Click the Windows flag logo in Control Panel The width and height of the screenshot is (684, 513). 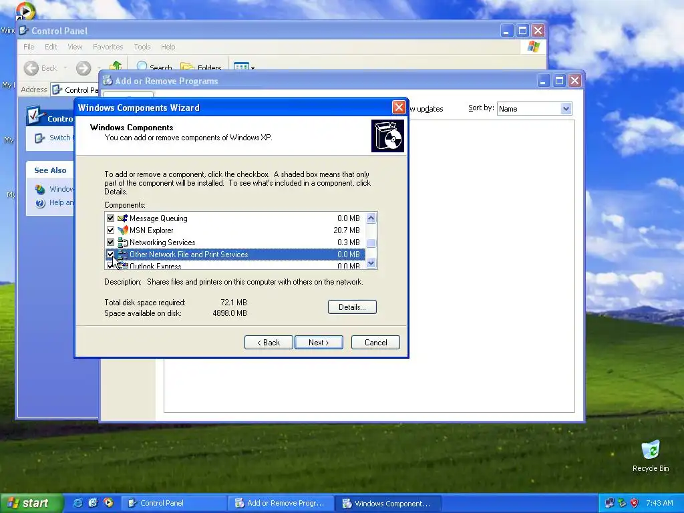(533, 47)
